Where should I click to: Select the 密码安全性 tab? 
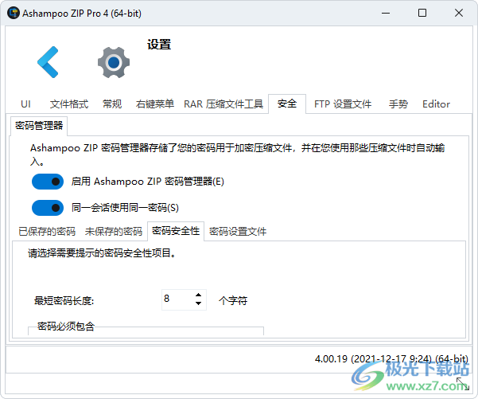pos(176,231)
